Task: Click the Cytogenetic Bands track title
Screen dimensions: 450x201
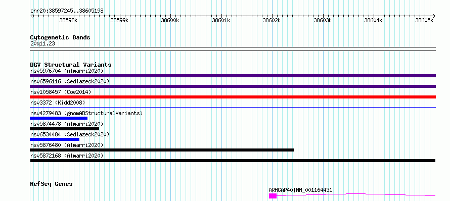Action: pos(60,37)
